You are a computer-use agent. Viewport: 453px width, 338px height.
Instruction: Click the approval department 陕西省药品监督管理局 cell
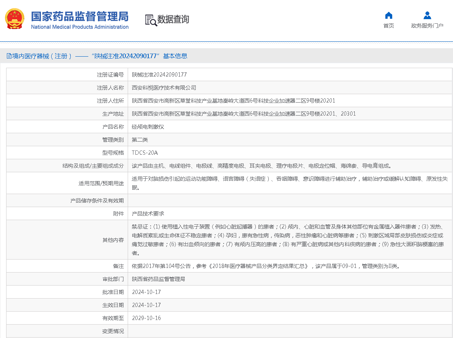[159, 279]
